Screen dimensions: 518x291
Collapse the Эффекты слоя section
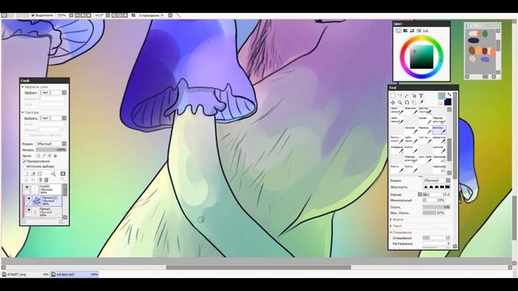click(23, 86)
